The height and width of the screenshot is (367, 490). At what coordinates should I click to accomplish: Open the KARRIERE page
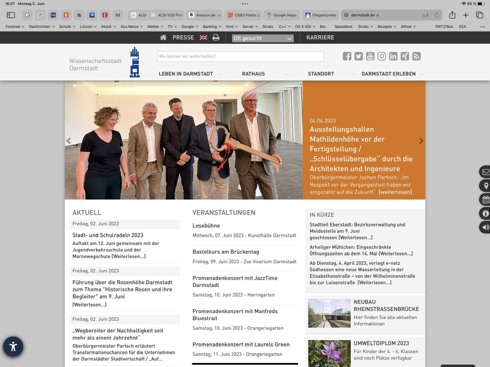pyautogui.click(x=320, y=38)
